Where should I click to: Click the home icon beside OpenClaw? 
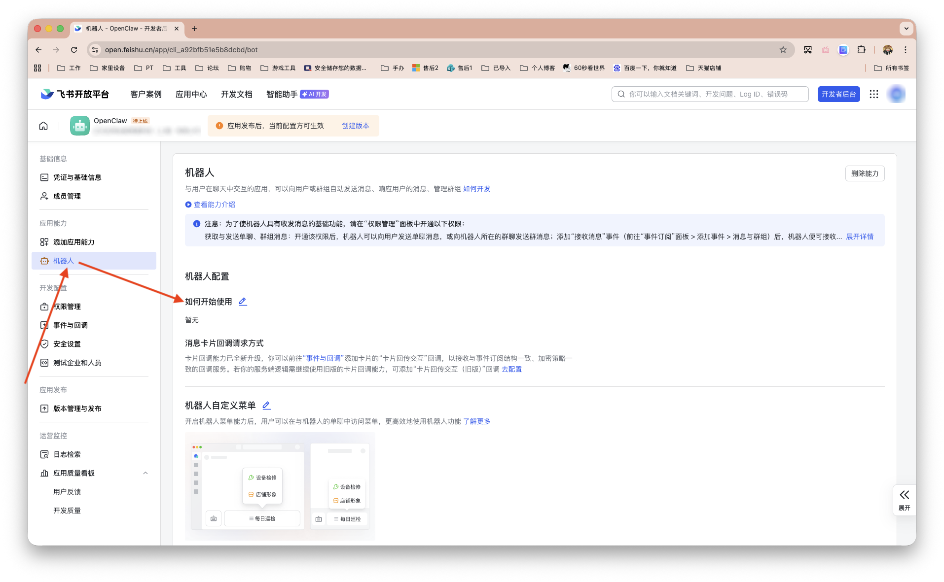43,126
